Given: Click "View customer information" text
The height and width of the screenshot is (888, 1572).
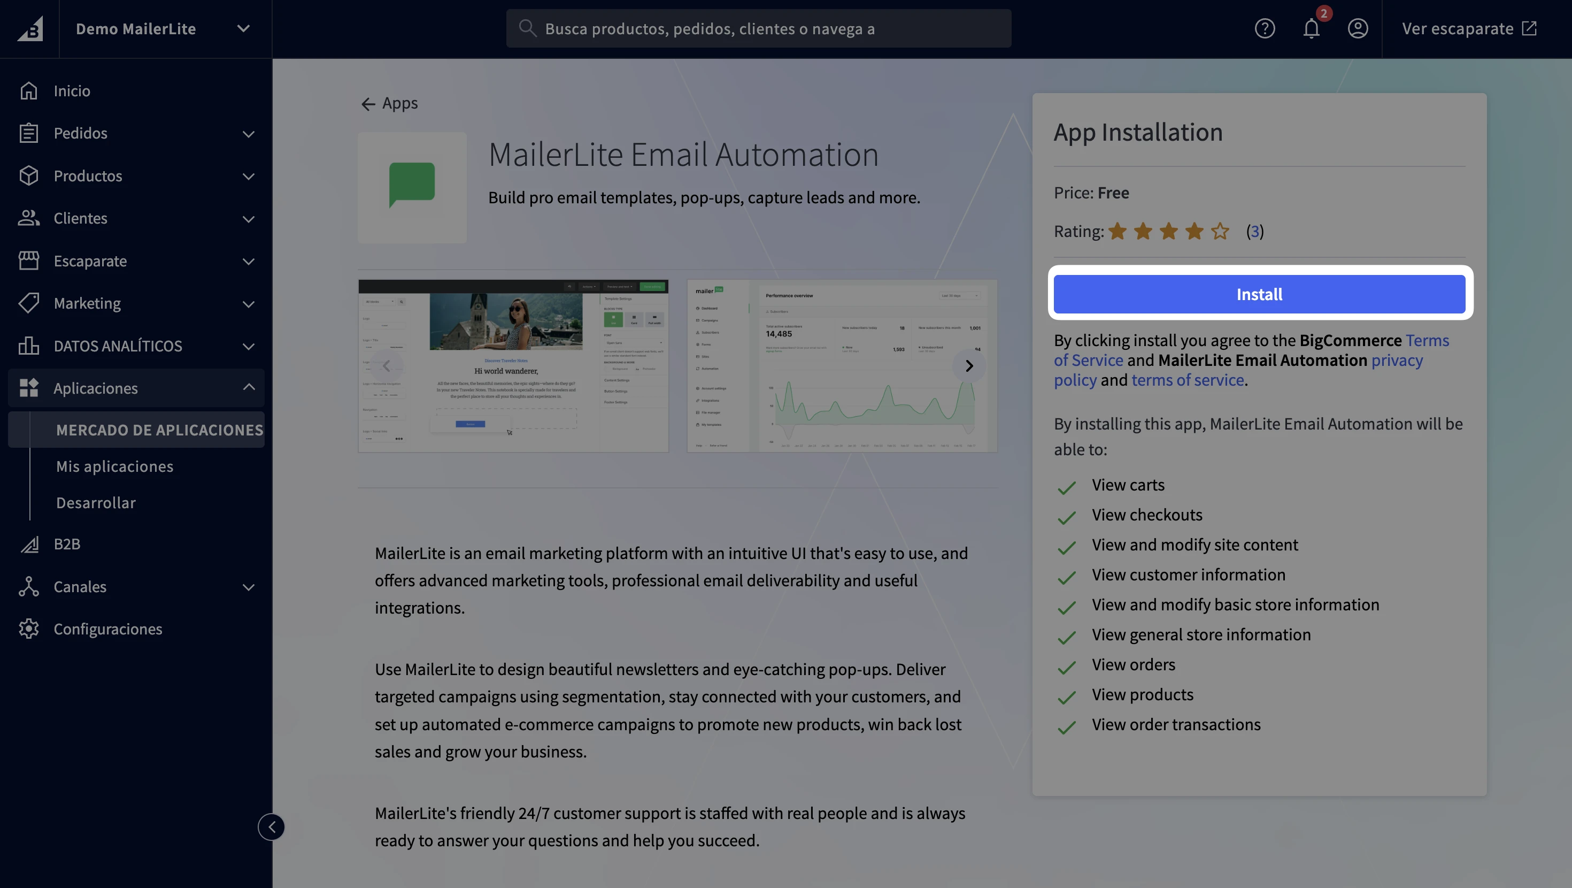Looking at the screenshot, I should tap(1189, 575).
